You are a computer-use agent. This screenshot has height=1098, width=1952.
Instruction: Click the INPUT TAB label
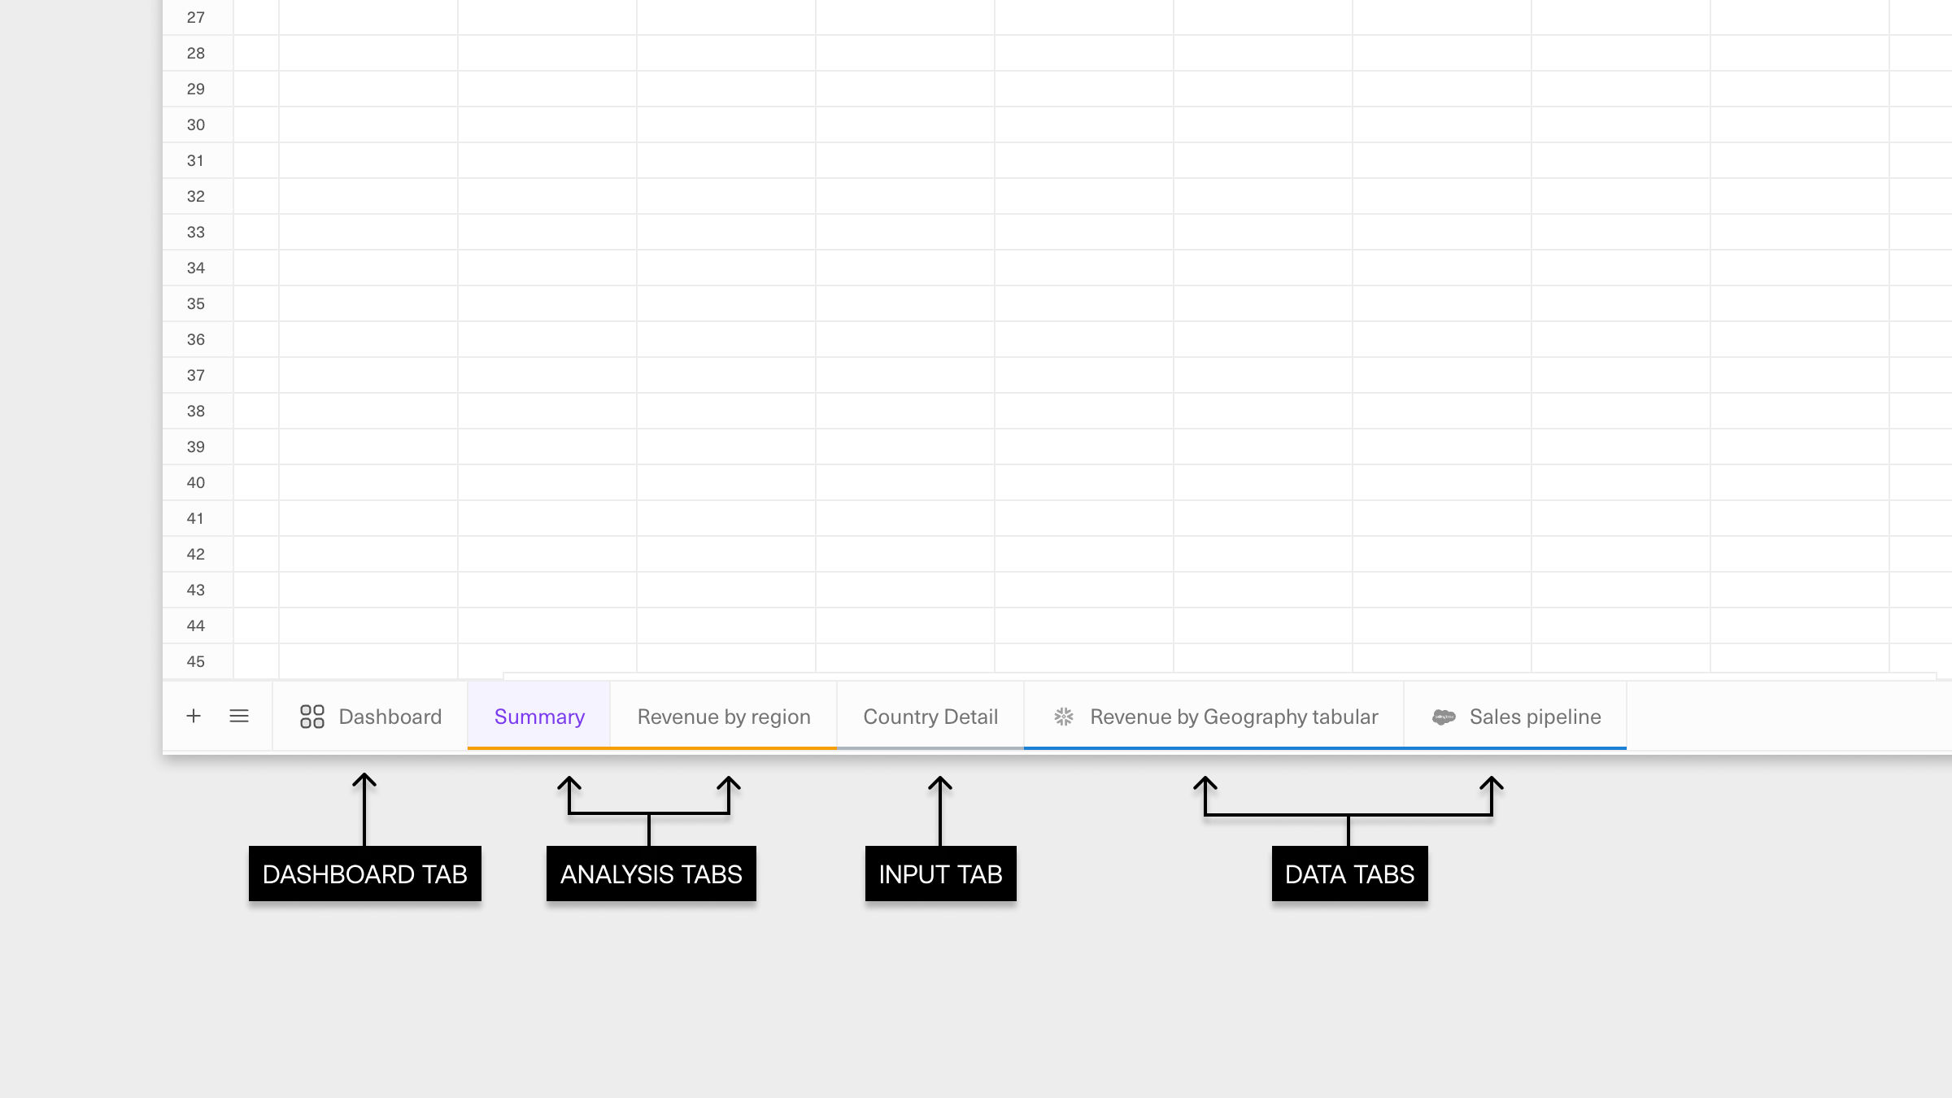pos(940,874)
